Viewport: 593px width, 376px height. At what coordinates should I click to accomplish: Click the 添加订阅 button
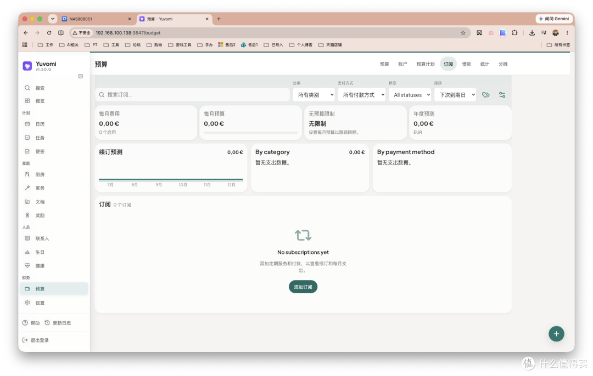point(303,287)
